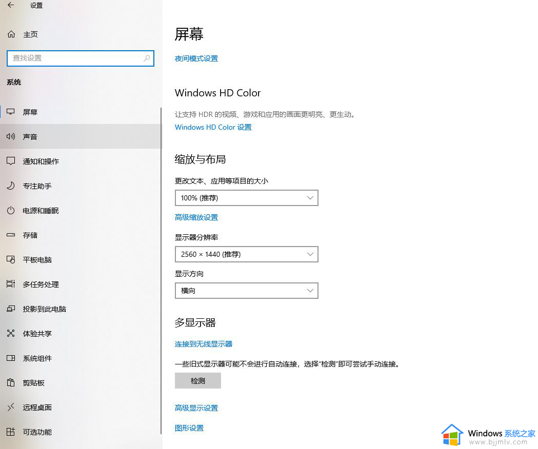Open 通知和操作 settings page
Image resolution: width=538 pixels, height=449 pixels.
point(81,161)
